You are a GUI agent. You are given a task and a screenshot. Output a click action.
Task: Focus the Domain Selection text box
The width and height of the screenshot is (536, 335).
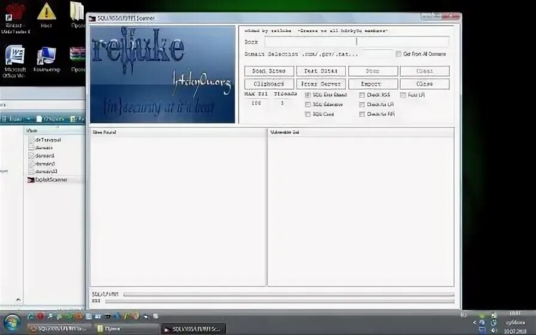[377, 54]
